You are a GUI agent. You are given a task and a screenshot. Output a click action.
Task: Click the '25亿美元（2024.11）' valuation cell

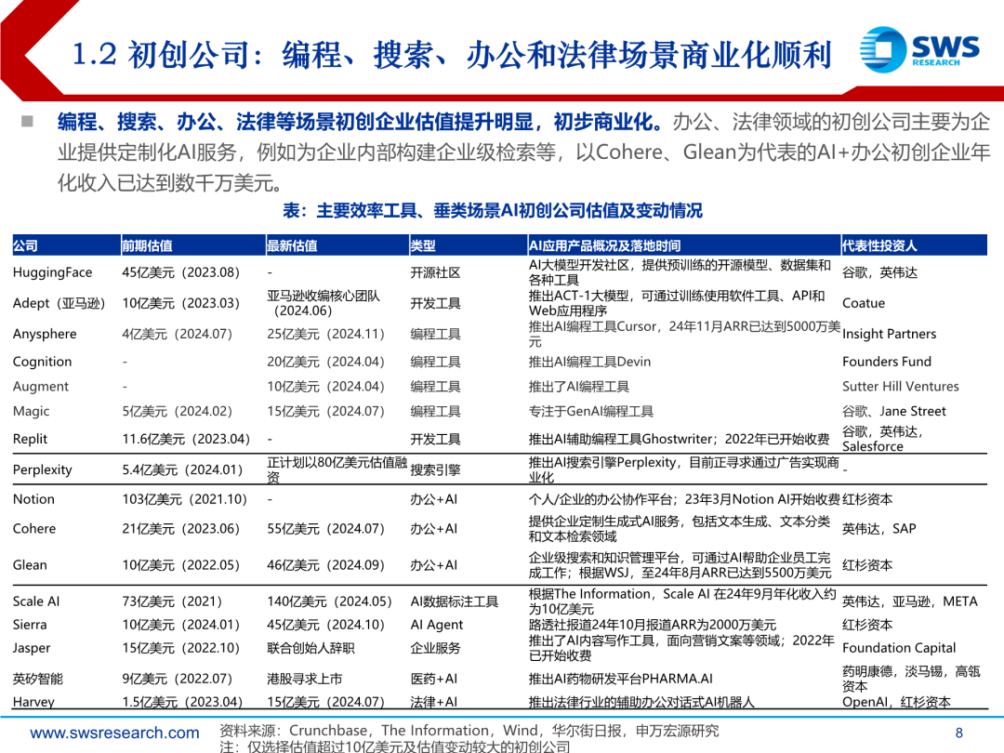(326, 334)
